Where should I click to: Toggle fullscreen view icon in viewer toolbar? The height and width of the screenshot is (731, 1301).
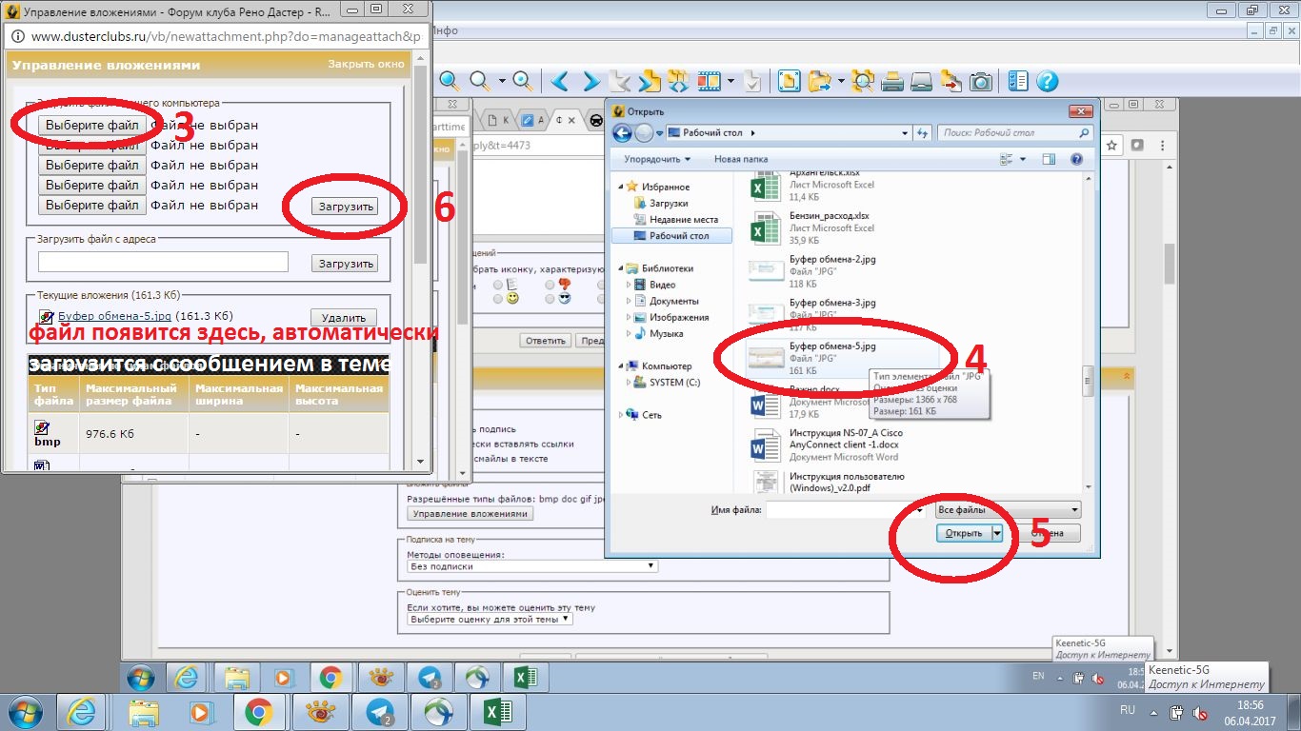pos(789,81)
